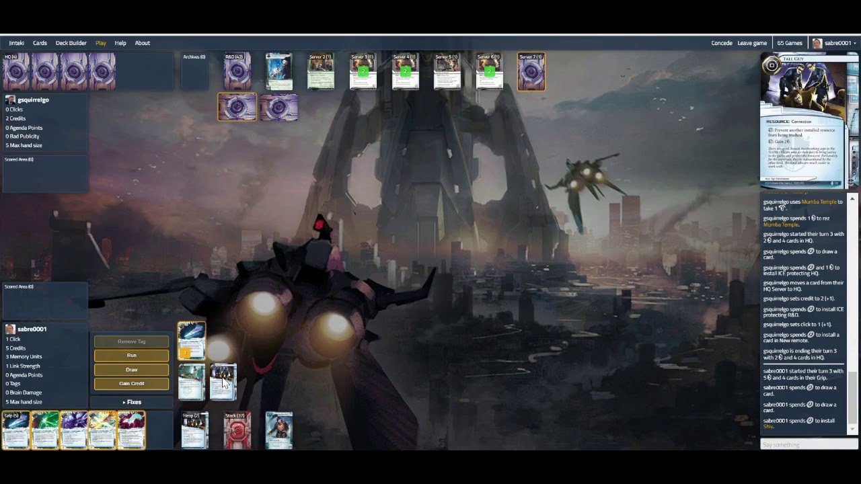This screenshot has height=484, width=861.
Task: Click the Shiv link in the log
Action: coord(768,426)
